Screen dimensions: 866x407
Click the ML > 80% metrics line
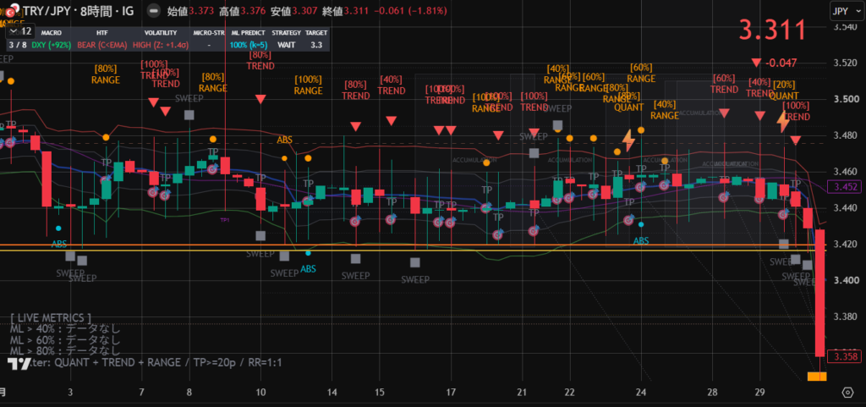(x=64, y=350)
